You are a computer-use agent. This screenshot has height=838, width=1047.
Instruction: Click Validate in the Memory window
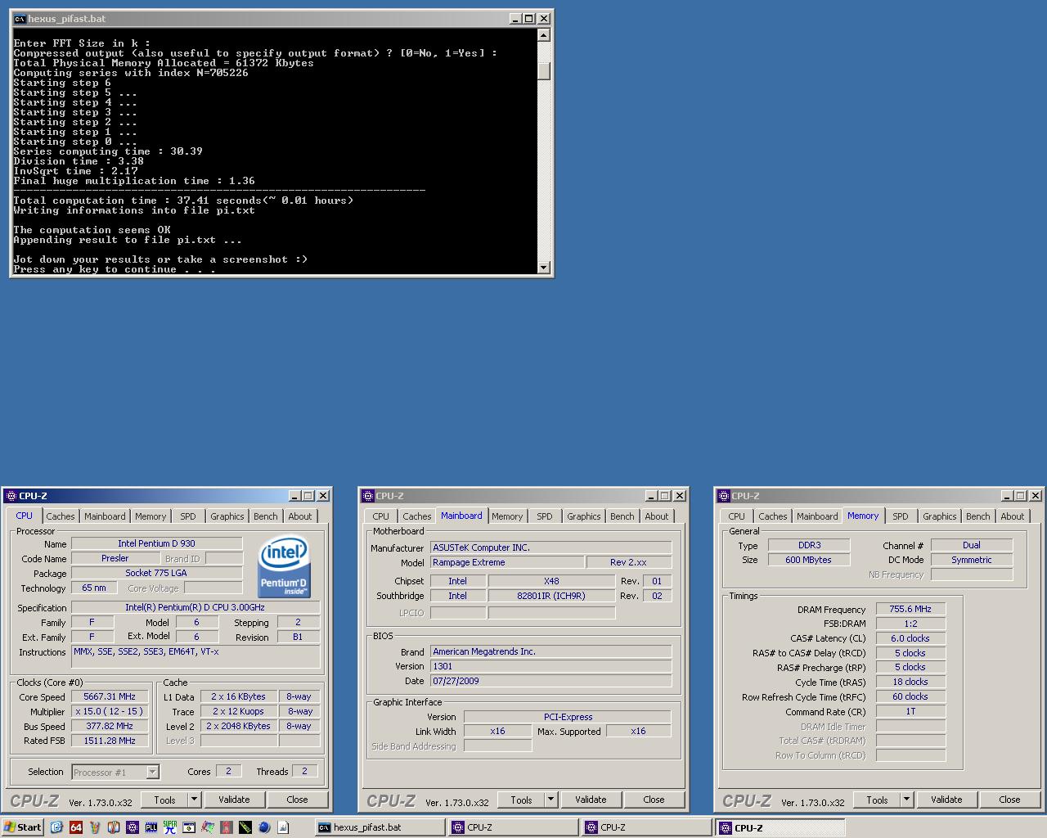(946, 800)
